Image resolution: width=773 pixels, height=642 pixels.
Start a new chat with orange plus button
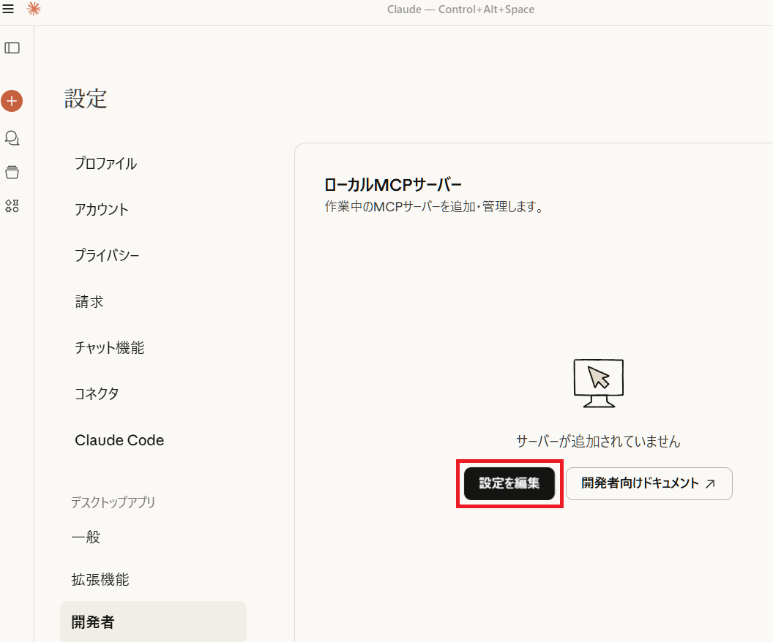tap(12, 101)
